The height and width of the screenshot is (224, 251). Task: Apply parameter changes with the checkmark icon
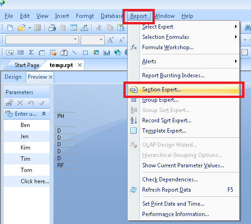(x=42, y=103)
